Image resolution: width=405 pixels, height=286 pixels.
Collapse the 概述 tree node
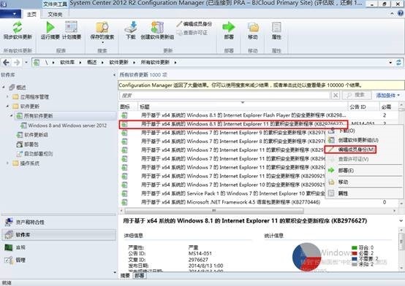tap(4, 88)
